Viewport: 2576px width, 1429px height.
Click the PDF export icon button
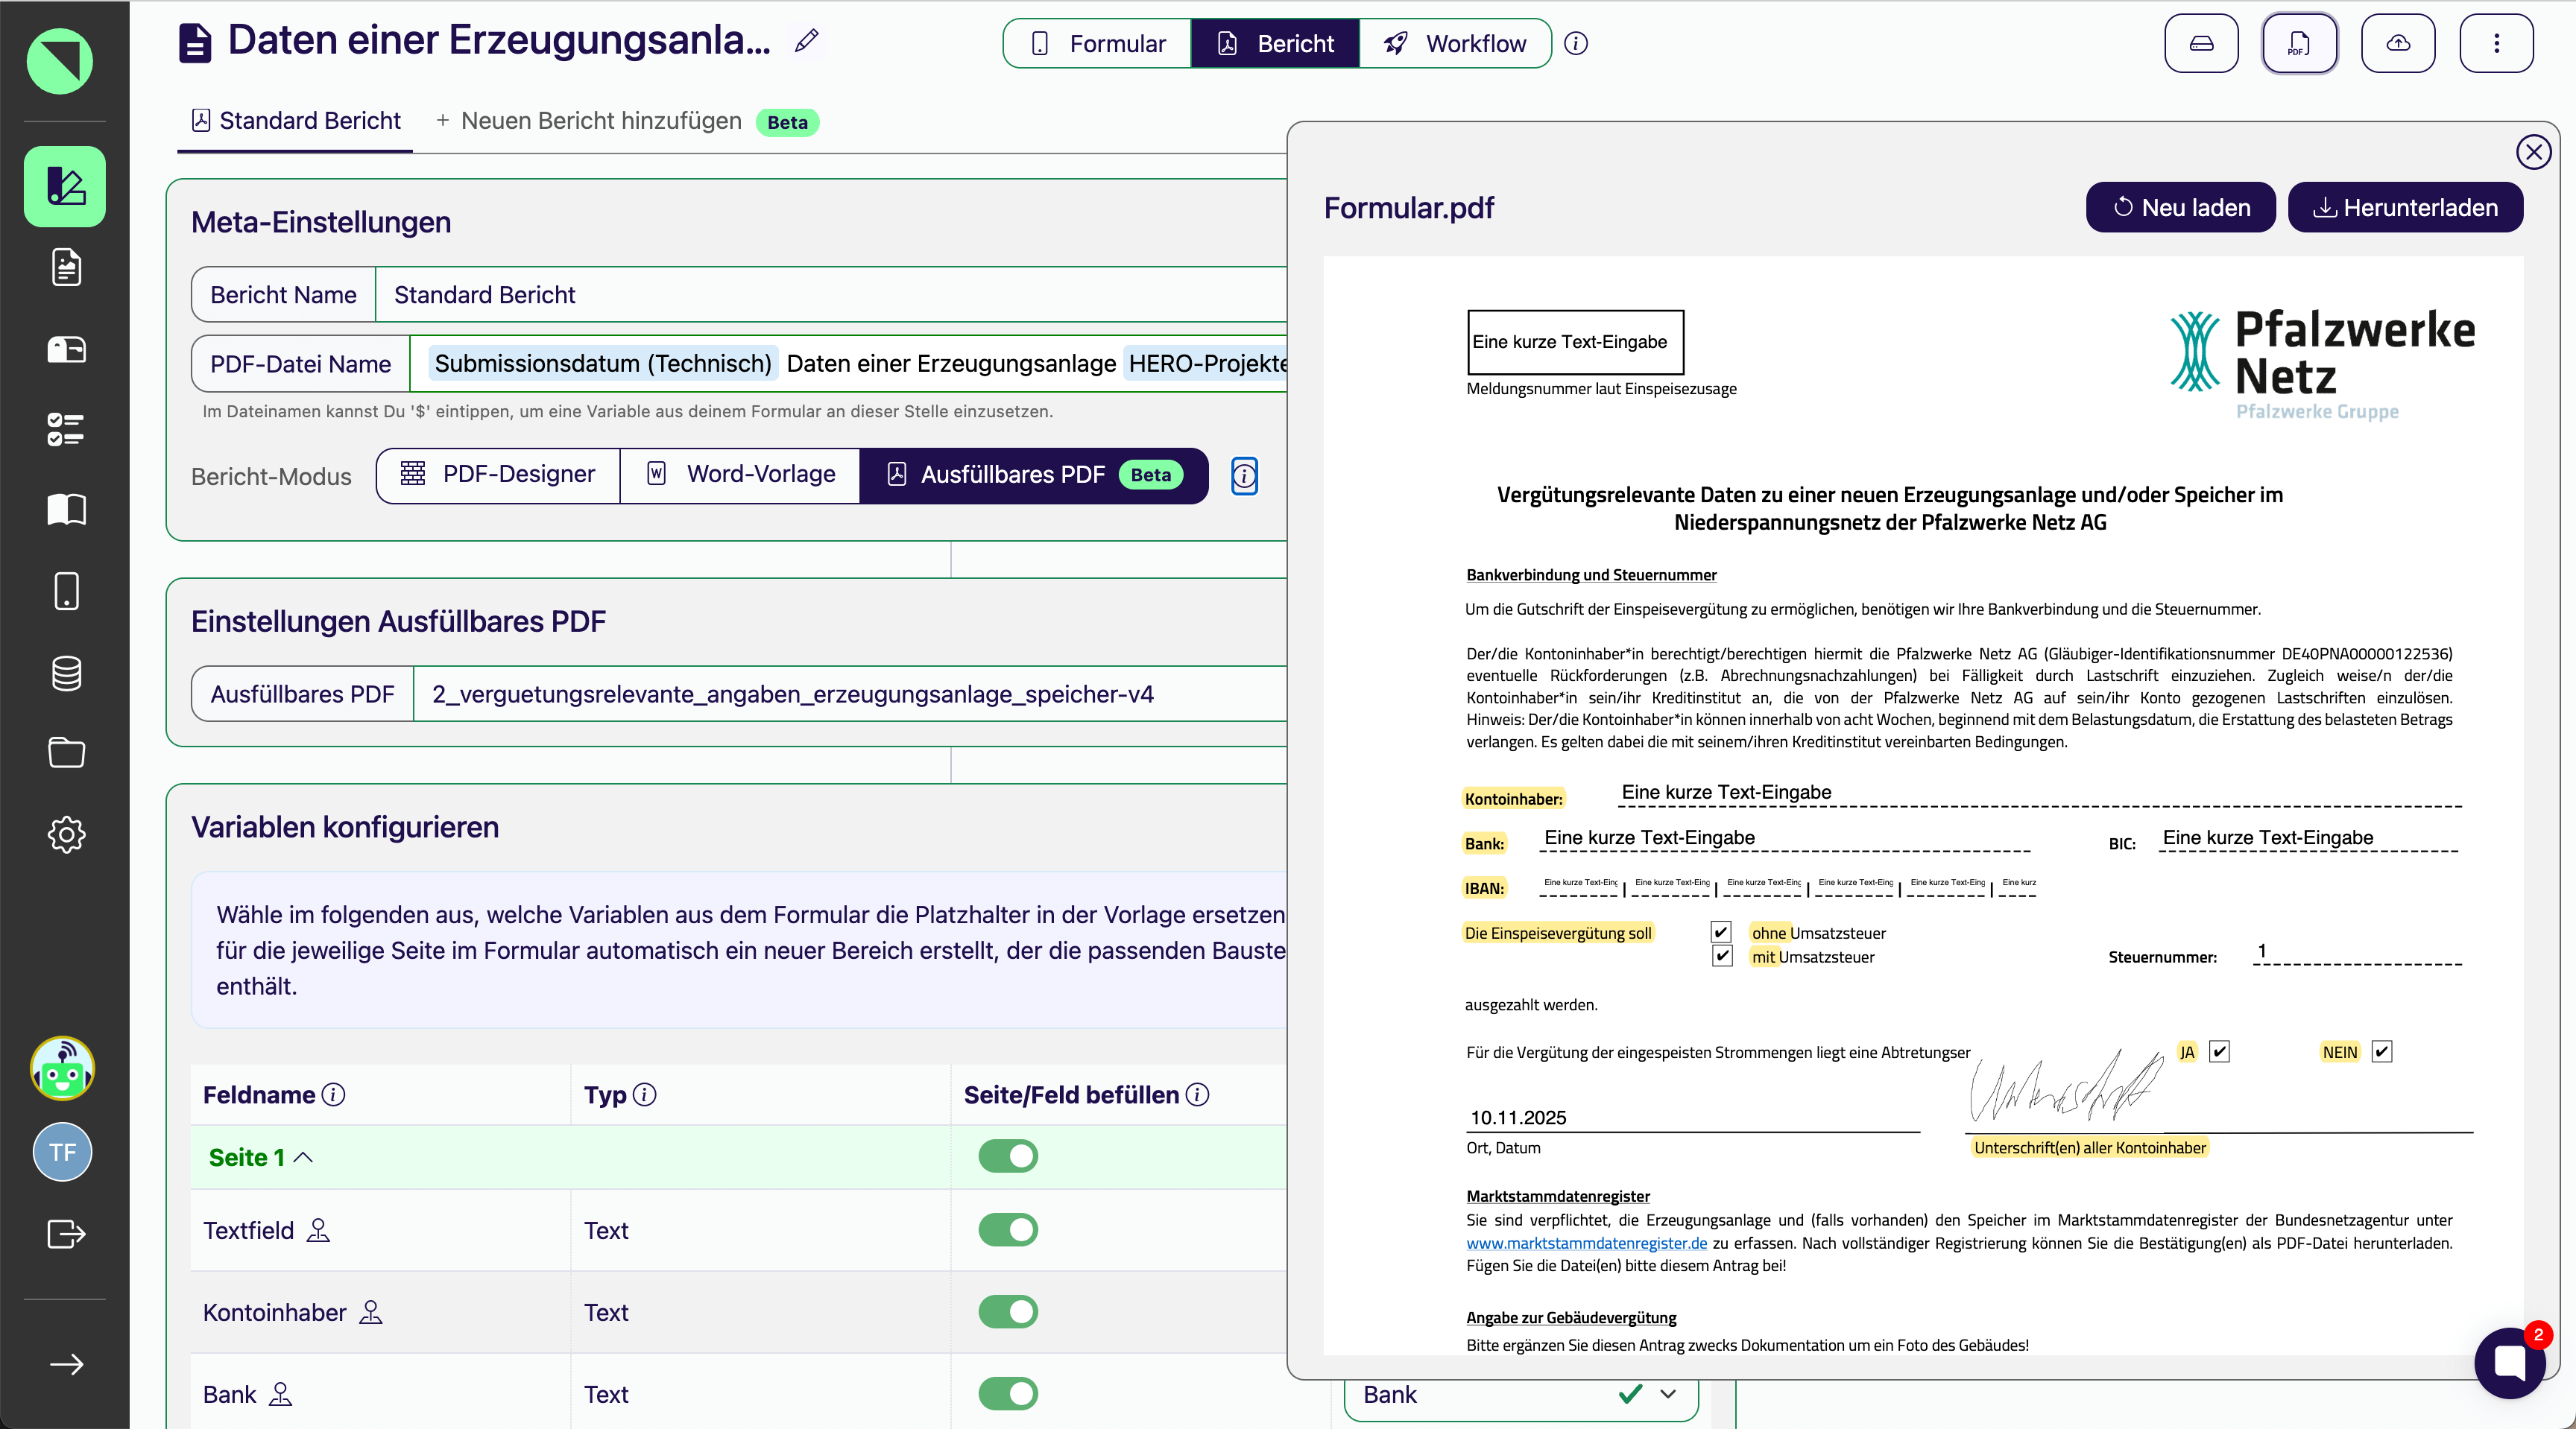point(2299,44)
